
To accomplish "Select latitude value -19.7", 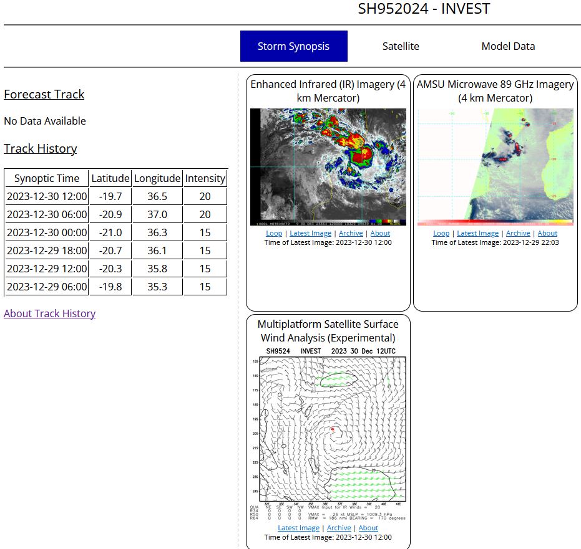I will coord(110,196).
